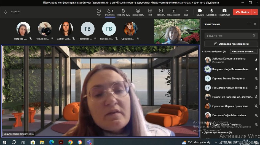Show hidden tray icons chevron

pos(216,142)
